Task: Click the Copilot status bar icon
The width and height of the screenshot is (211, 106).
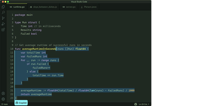Action: click(x=136, y=104)
